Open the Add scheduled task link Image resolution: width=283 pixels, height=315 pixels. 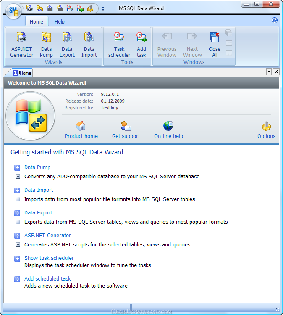coord(47,279)
